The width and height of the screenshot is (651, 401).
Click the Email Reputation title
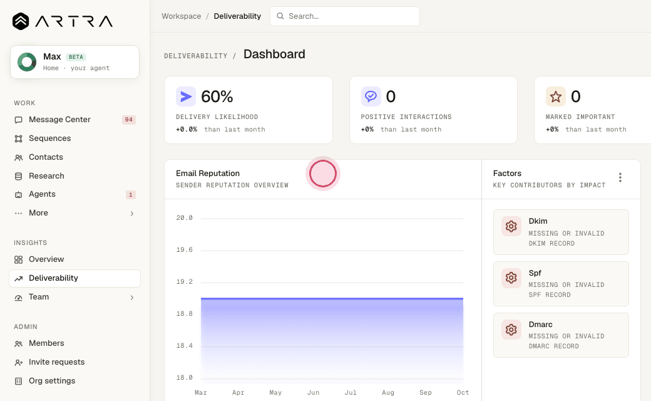coord(208,174)
